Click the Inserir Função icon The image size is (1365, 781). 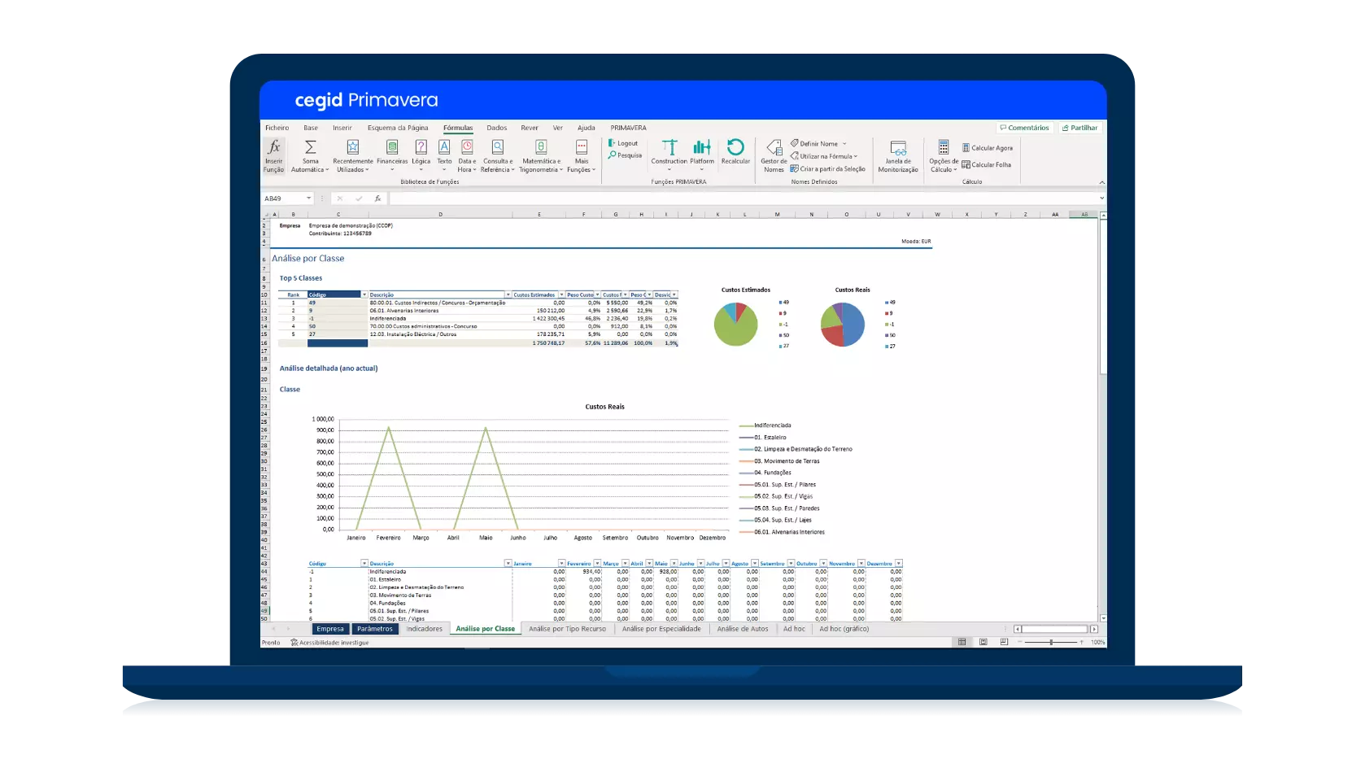tap(274, 148)
